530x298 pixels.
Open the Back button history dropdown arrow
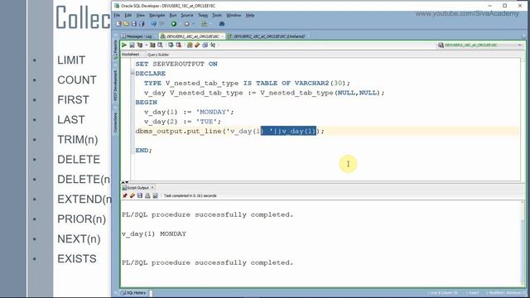180,24
